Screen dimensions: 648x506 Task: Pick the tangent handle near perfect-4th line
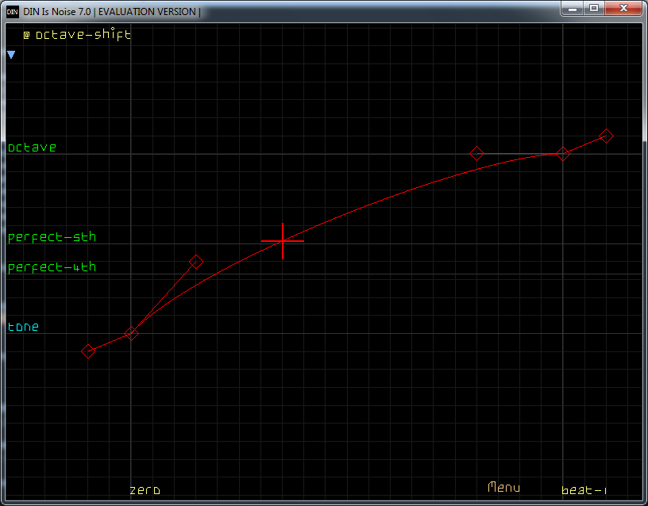(x=196, y=262)
